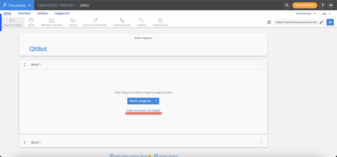
Task: Click Crear encuesta con QxBot link
Action: 143,111
